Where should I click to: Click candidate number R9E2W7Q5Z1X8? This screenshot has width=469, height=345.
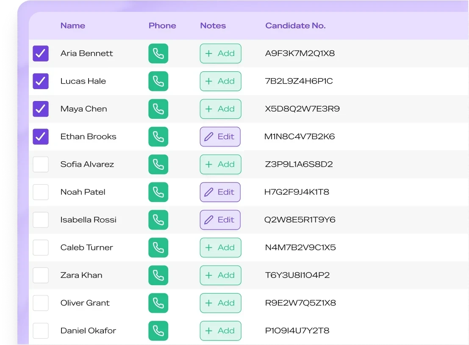[301, 303]
